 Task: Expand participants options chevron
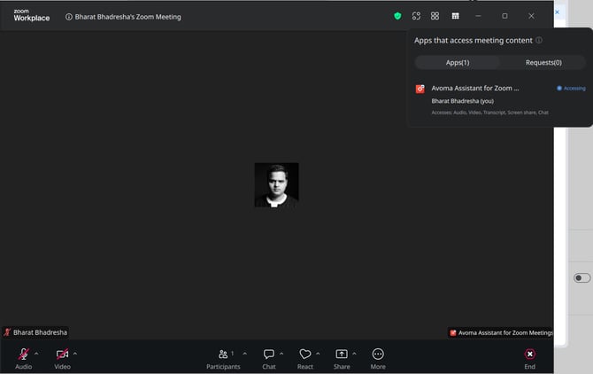tap(244, 354)
